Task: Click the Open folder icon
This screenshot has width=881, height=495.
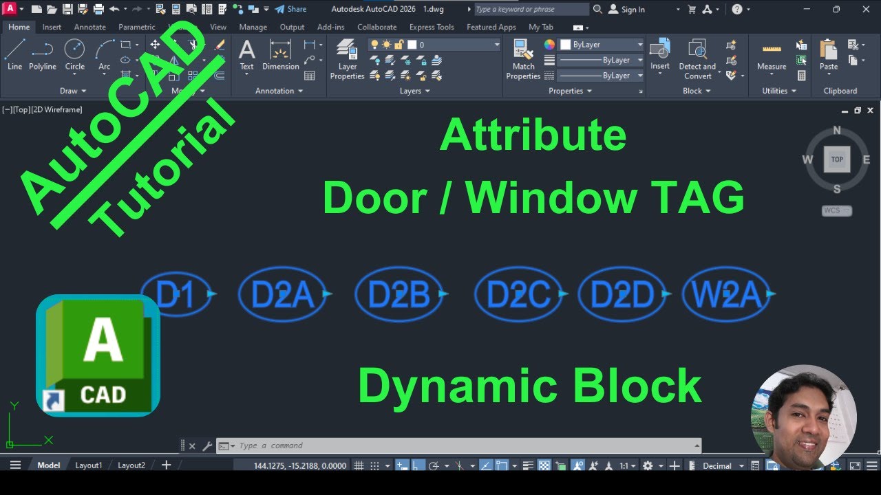Action: pos(51,9)
